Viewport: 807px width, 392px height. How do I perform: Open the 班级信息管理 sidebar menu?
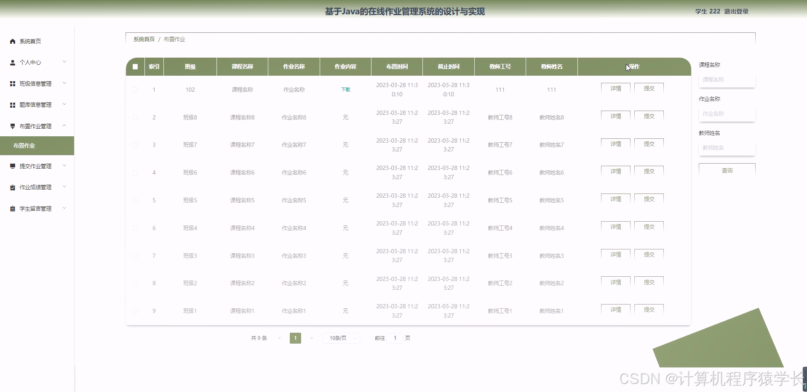[37, 84]
